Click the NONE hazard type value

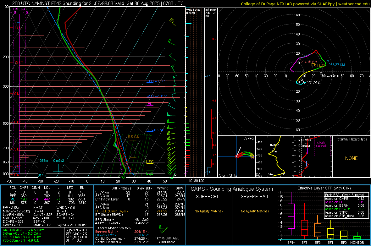pyautogui.click(x=351, y=158)
